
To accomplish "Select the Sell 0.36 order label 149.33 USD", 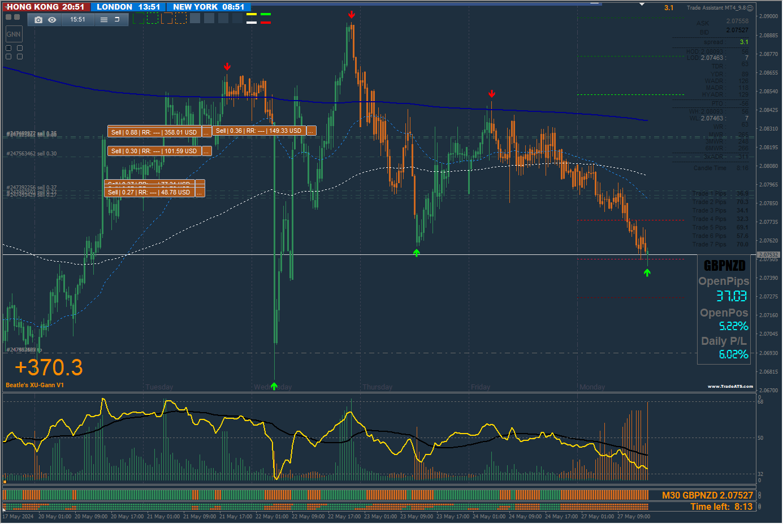I will pos(259,131).
